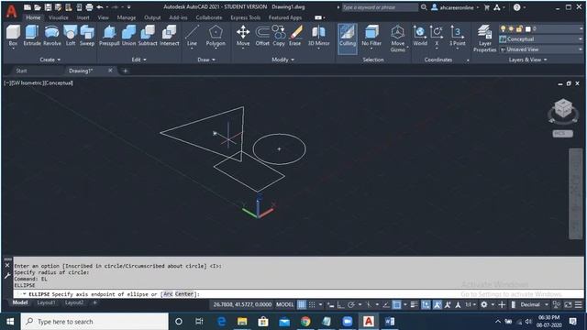Viewport: 587px width, 330px height.
Task: Open the Visualize ribbon tab
Action: click(59, 17)
